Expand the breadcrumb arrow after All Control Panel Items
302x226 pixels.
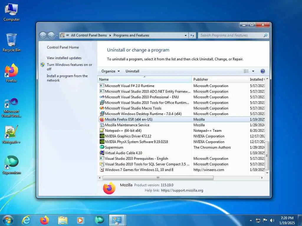(x=110, y=35)
